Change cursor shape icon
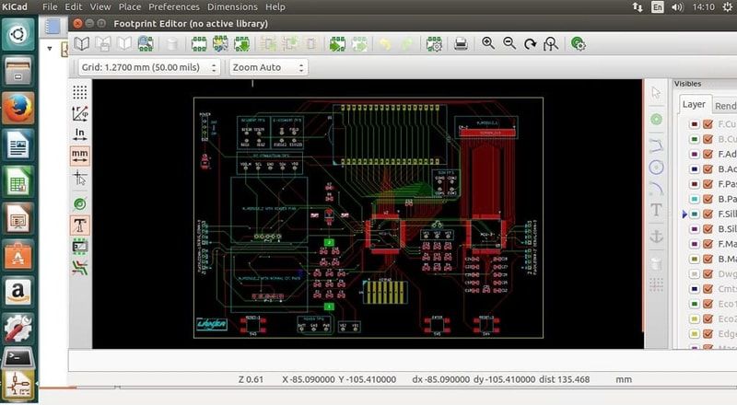737x405 pixels. click(x=80, y=178)
